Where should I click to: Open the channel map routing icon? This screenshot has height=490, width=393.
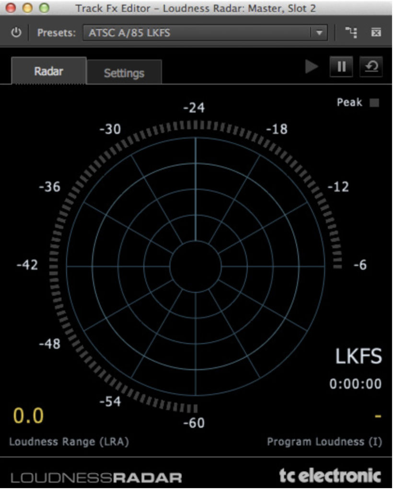pyautogui.click(x=351, y=33)
